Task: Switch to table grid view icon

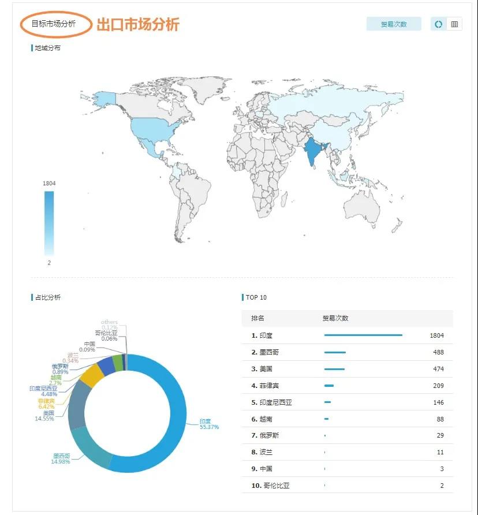Action: (x=454, y=24)
